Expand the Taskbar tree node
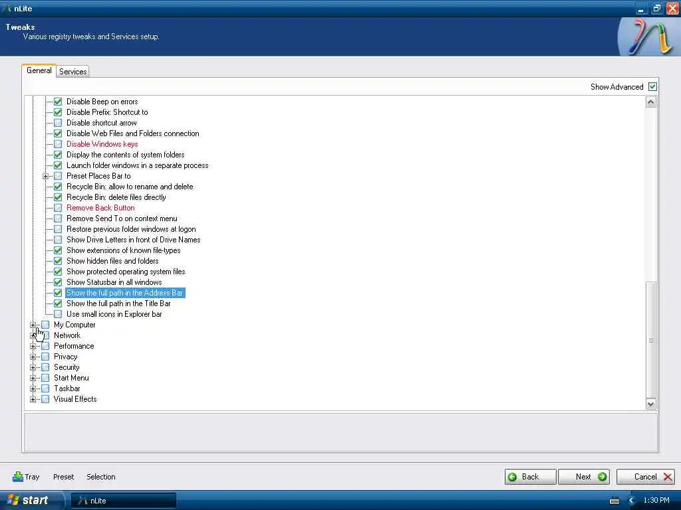Screen dimensions: 681x510 33,388
